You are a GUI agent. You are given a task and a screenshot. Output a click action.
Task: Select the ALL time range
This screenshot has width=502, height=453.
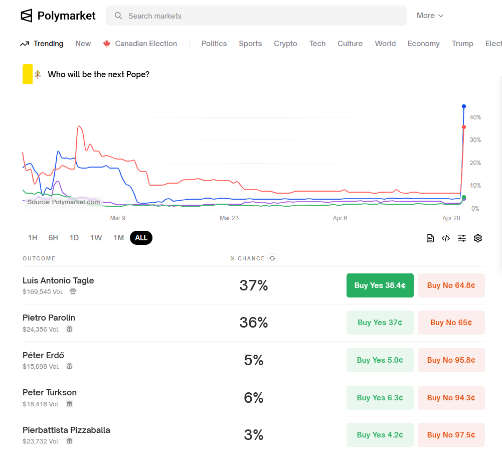point(141,238)
